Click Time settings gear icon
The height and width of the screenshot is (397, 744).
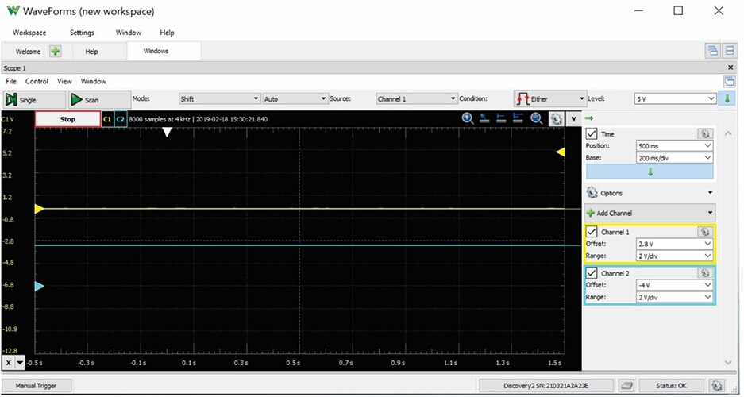pyautogui.click(x=704, y=134)
